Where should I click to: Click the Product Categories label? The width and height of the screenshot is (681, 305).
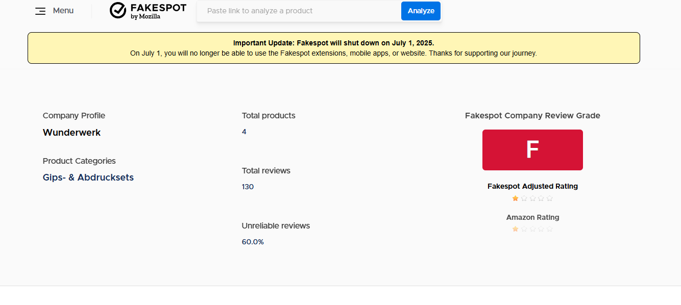tap(79, 161)
